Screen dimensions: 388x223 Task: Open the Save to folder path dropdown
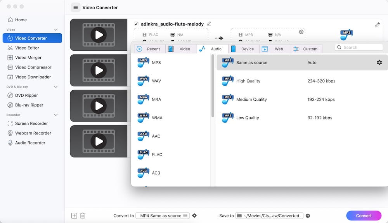269,216
